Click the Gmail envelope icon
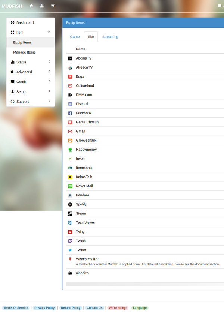 click(70, 131)
